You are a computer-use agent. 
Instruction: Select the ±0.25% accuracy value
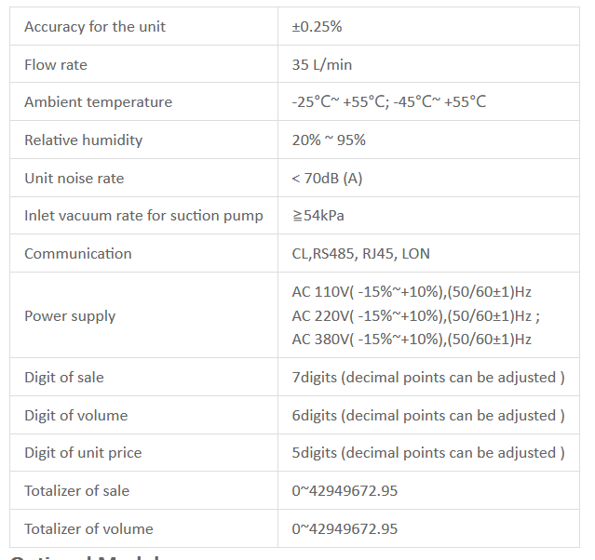click(317, 27)
